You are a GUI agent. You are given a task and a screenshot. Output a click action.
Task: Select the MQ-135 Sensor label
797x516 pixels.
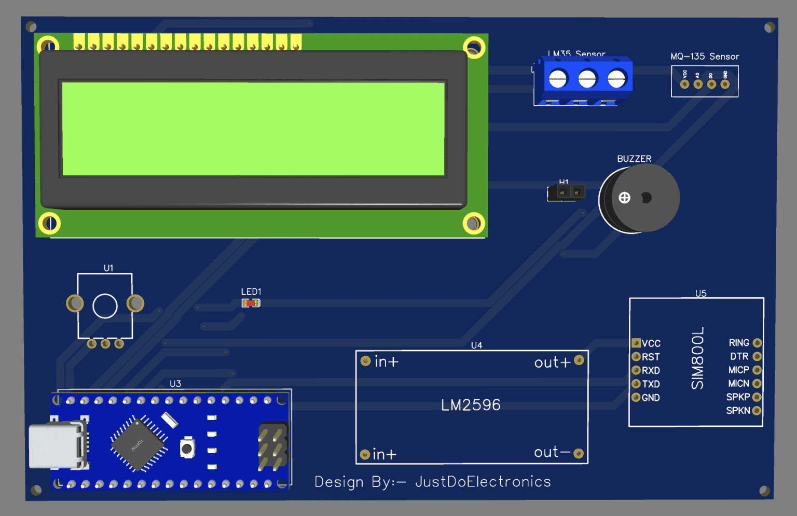click(x=705, y=57)
